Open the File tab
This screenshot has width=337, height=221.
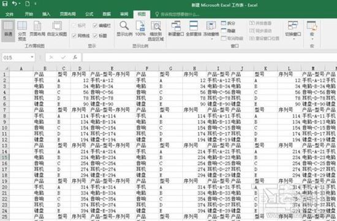point(9,14)
